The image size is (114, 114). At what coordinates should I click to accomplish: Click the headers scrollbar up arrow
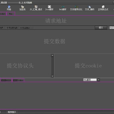coord(52,55)
